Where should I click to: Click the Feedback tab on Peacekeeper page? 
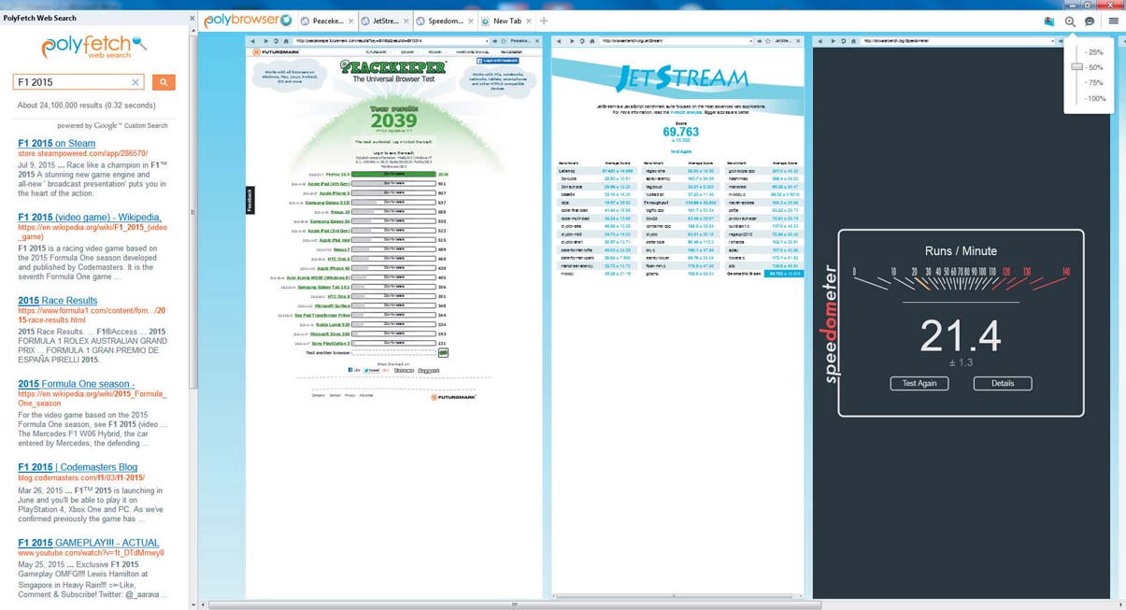coord(249,199)
